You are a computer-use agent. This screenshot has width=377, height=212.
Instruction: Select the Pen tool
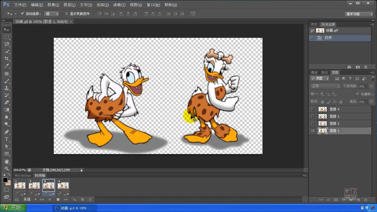(x=7, y=132)
